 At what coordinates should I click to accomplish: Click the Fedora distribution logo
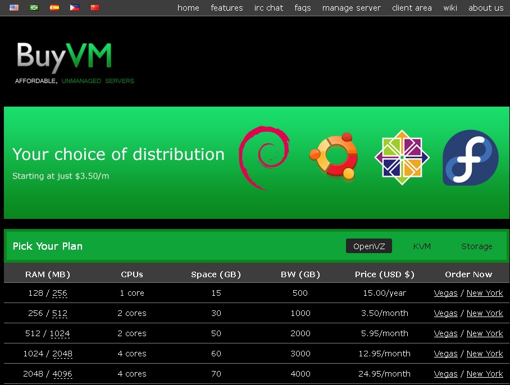(470, 158)
